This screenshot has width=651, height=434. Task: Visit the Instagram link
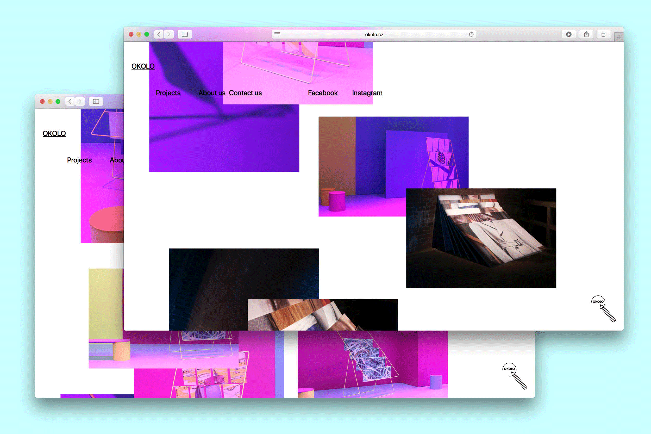pyautogui.click(x=367, y=93)
